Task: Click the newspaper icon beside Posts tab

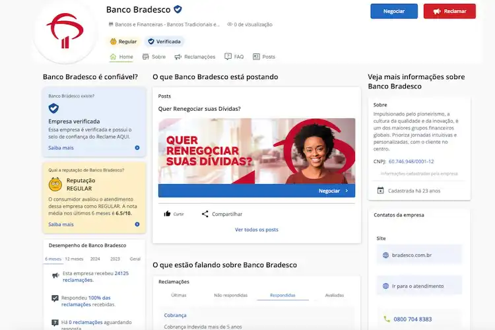Action: click(256, 57)
